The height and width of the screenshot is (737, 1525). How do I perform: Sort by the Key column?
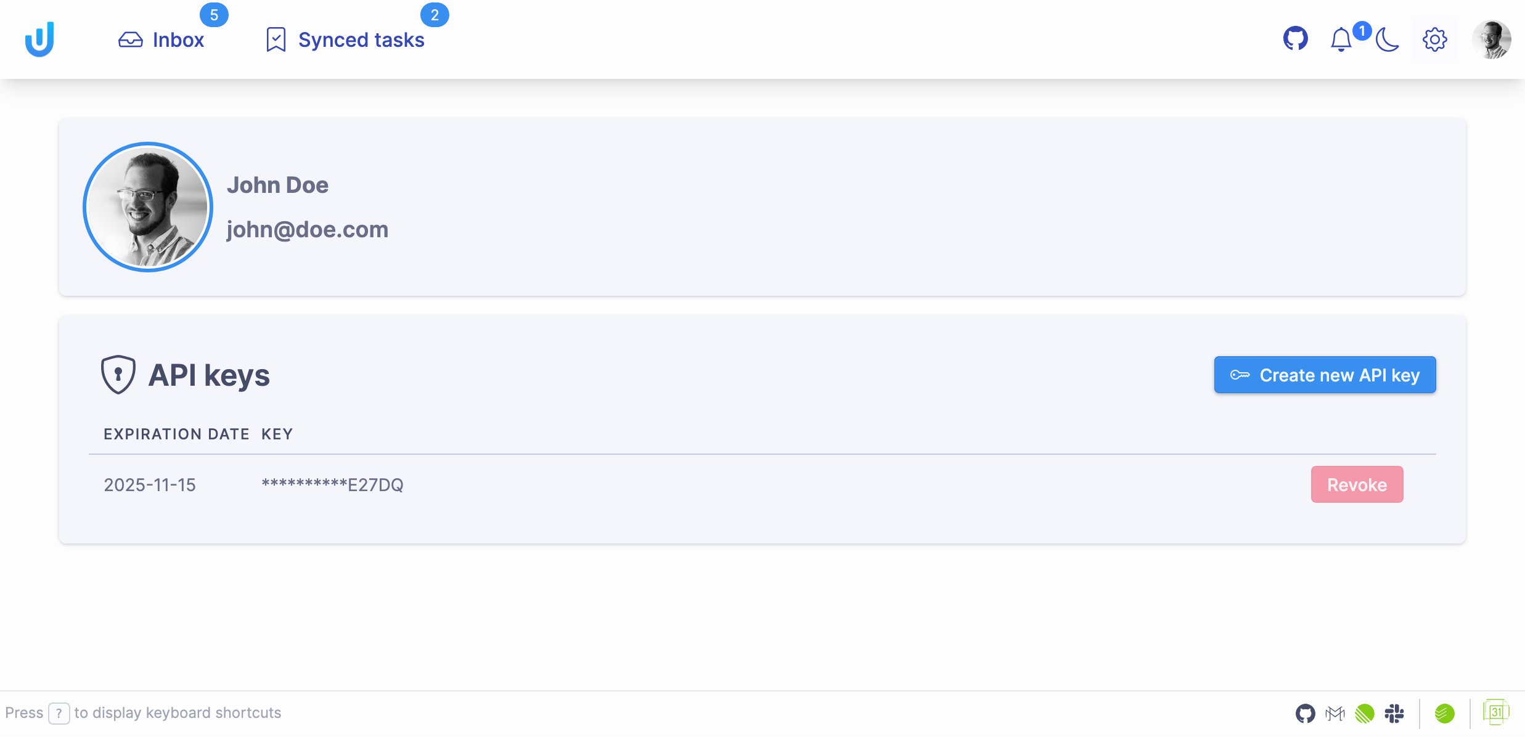pos(276,434)
